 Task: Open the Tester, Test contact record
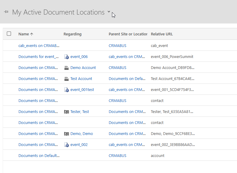[x=80, y=111]
